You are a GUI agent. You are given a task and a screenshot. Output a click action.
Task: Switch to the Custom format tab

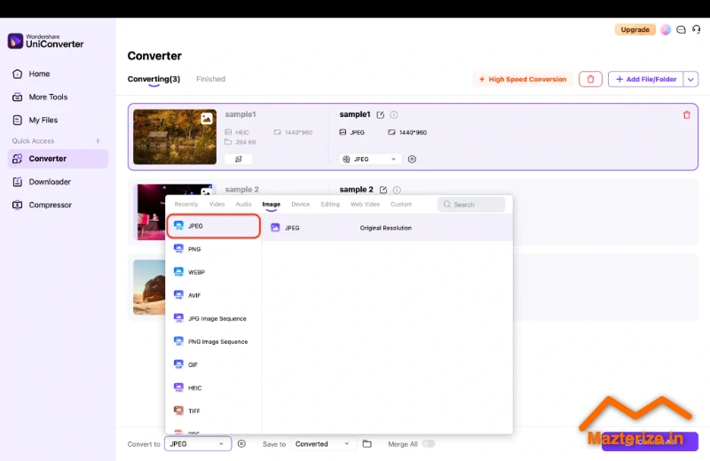[401, 204]
